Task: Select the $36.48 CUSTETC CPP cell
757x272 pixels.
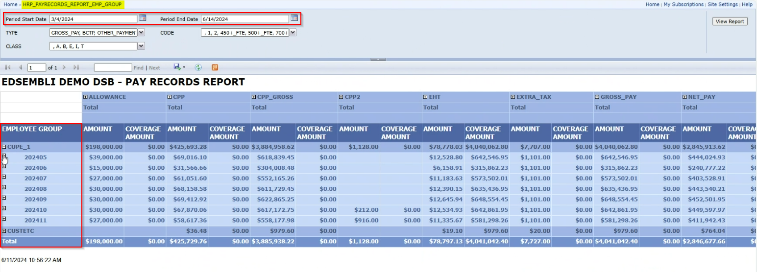Action: pos(187,231)
